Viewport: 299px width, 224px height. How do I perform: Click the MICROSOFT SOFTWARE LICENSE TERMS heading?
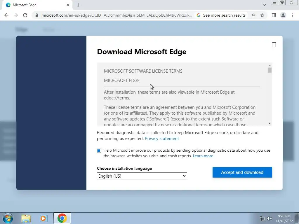point(143,71)
